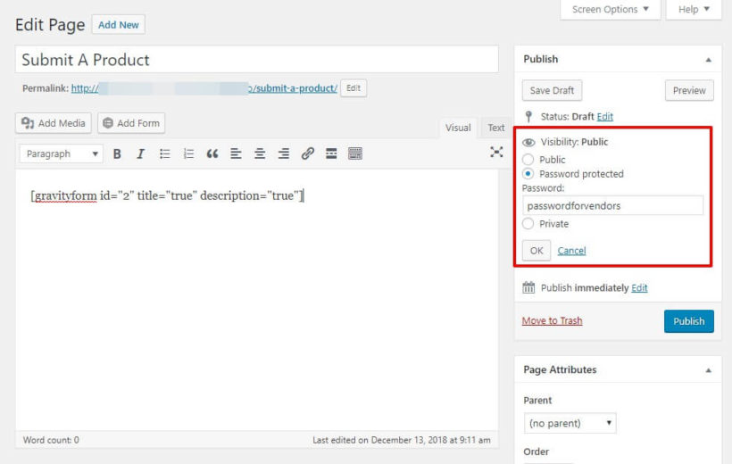Click the blue Publish button
This screenshot has width=732, height=464.
tap(688, 321)
